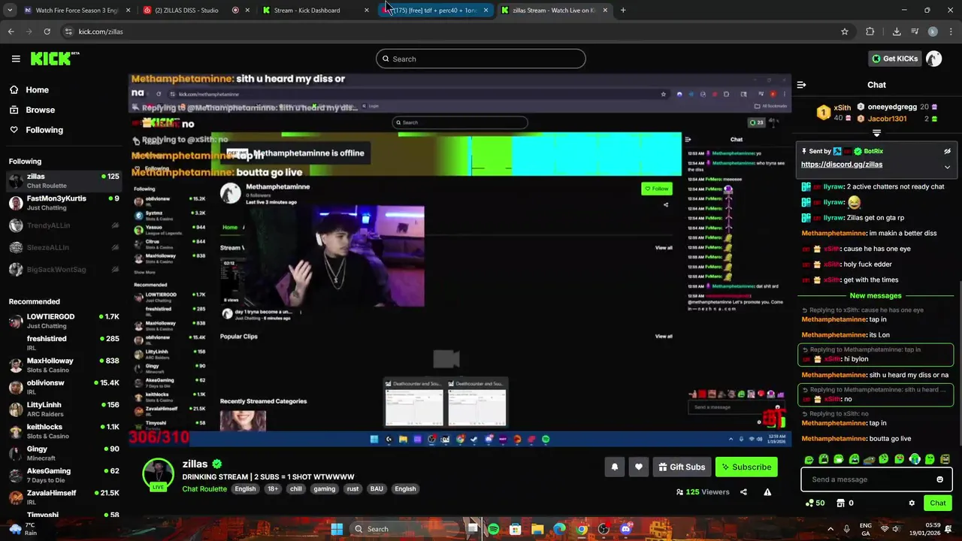Open ZavalaHimself recommended channel
Viewport: 962px width, 541px height.
coord(63,497)
